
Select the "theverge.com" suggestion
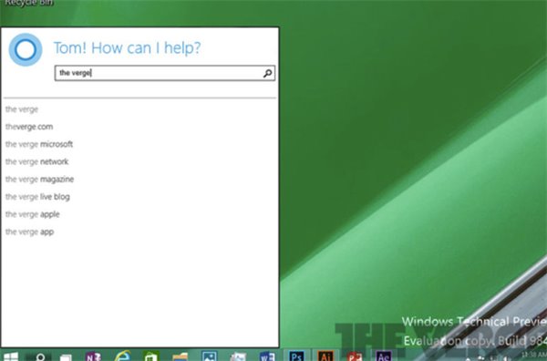[29, 127]
